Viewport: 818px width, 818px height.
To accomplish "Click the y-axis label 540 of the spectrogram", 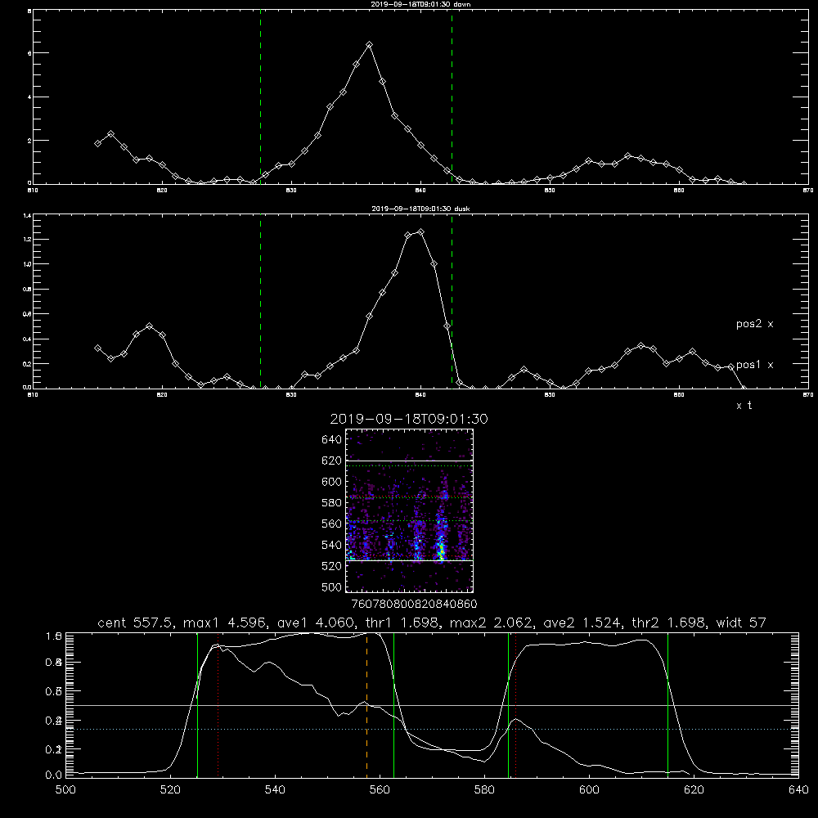I will coord(332,545).
